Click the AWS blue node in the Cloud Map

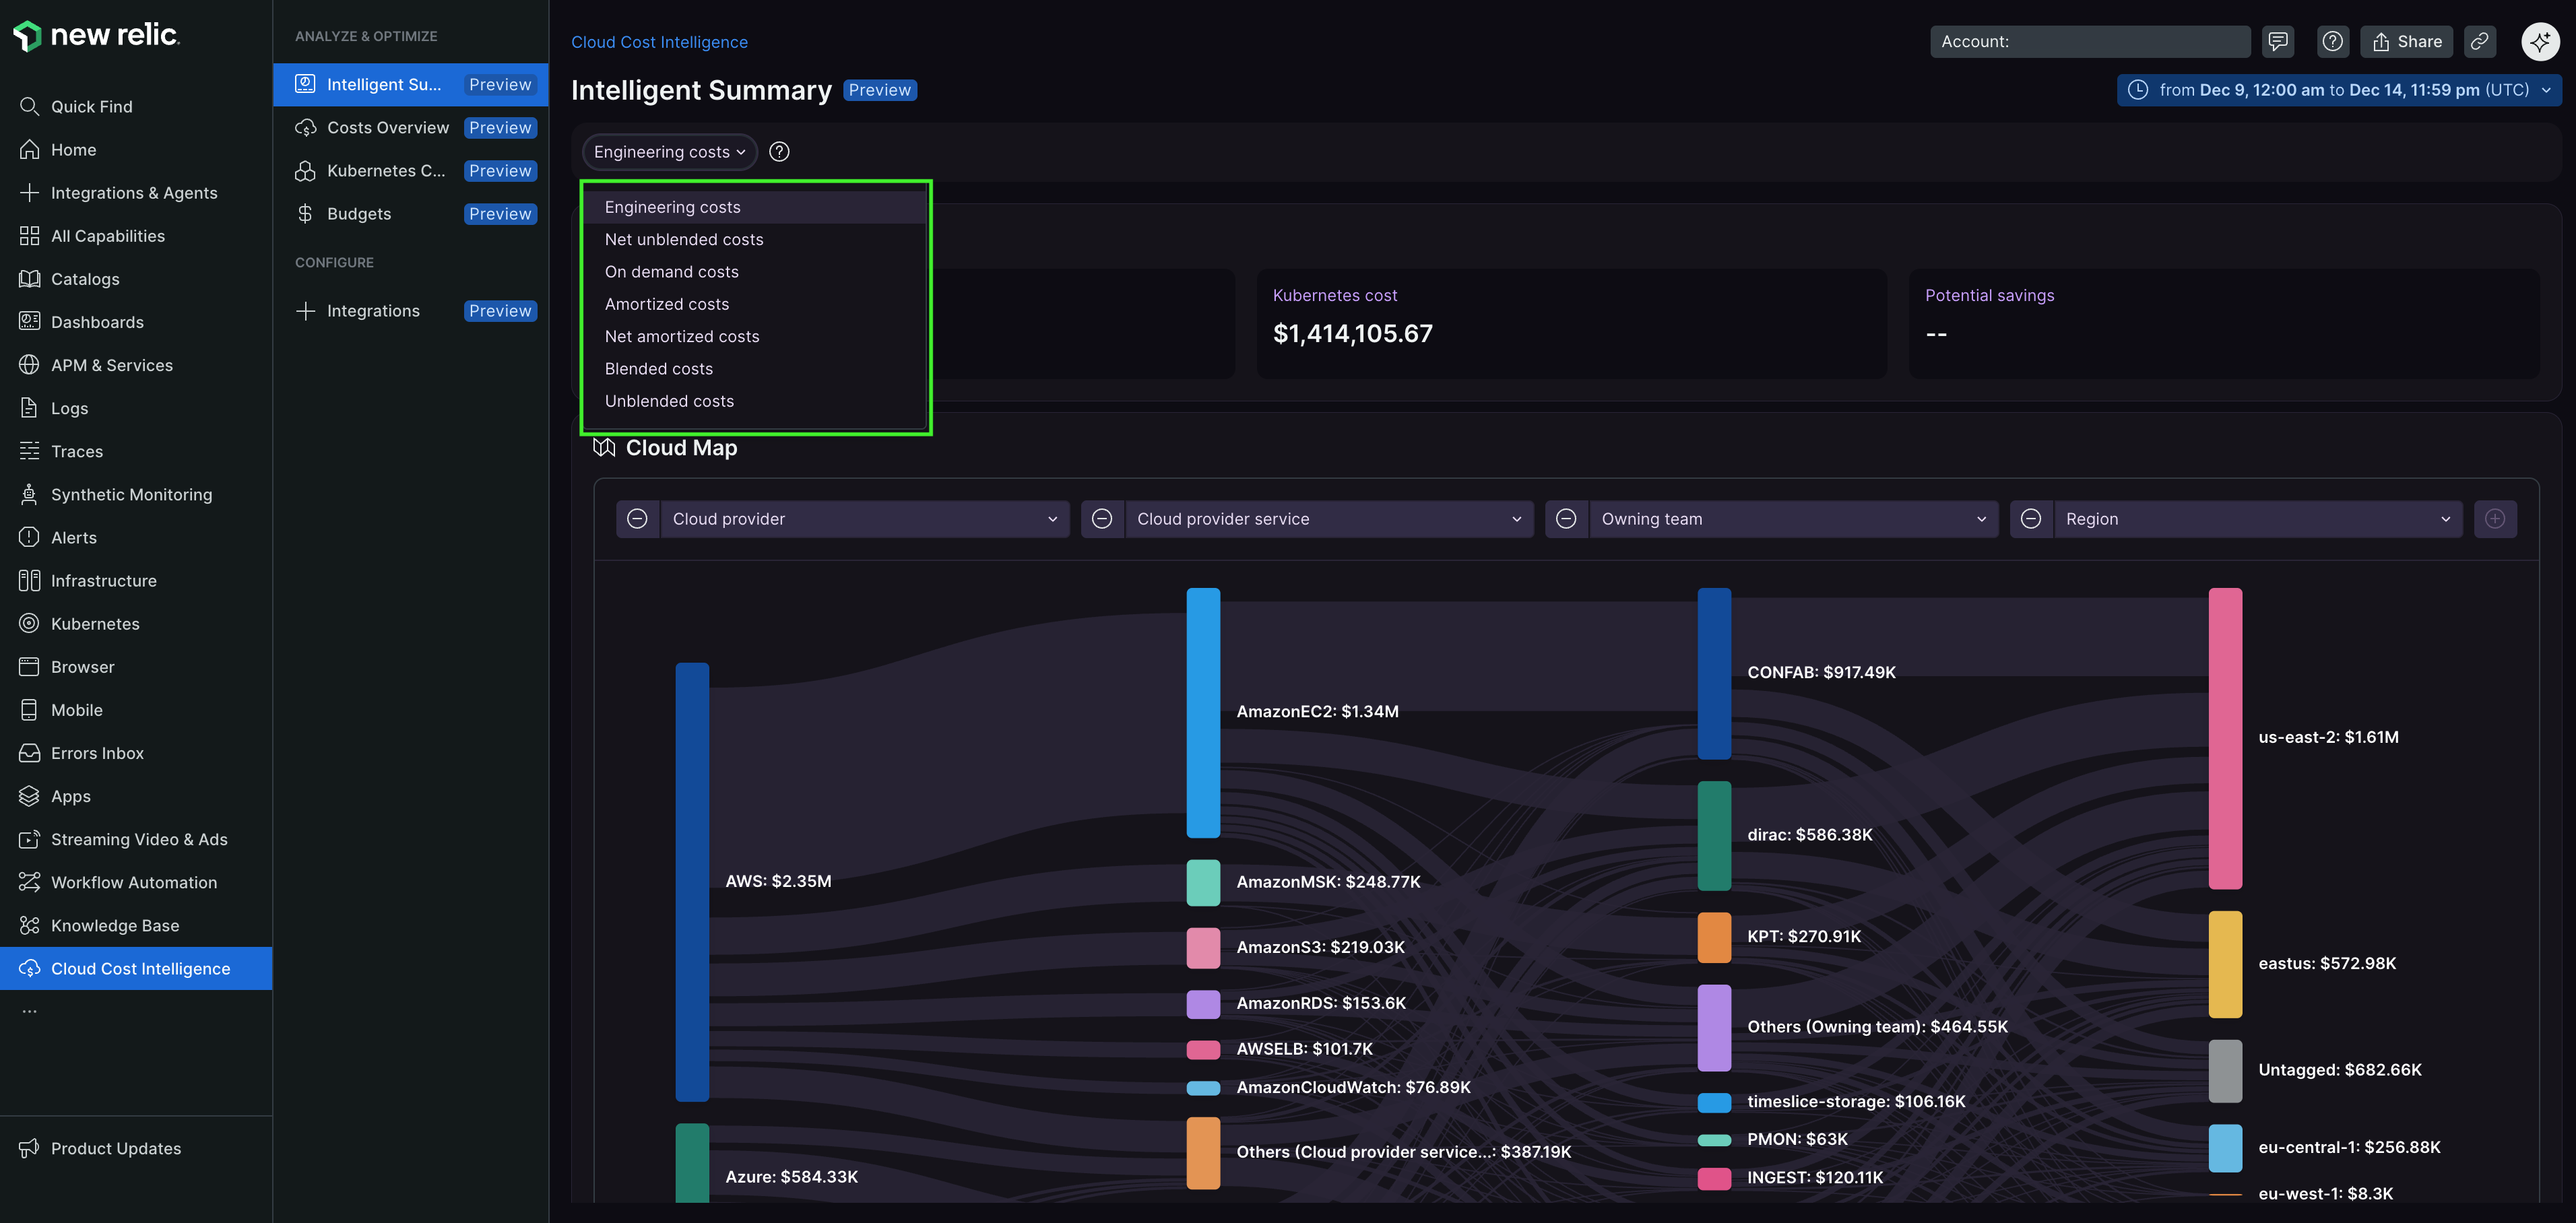point(692,880)
